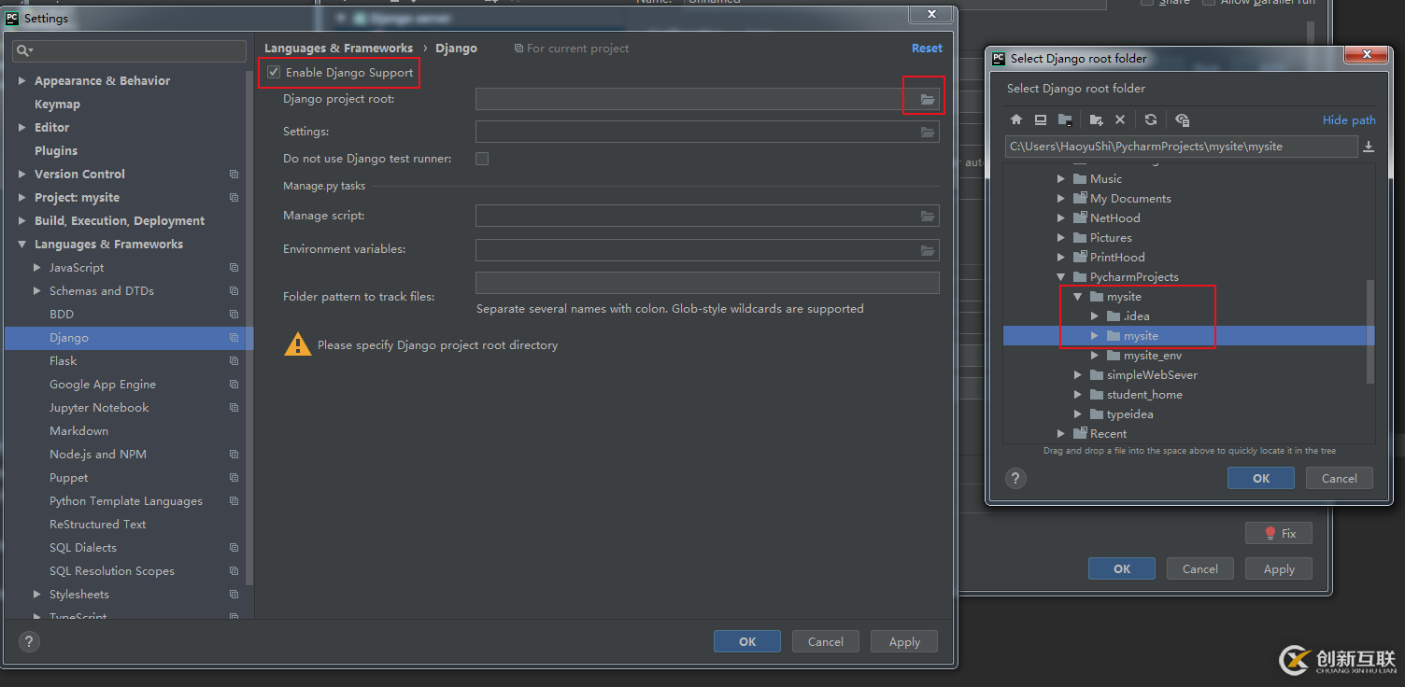Click the path history download-arrow icon
The width and height of the screenshot is (1405, 687).
coord(1369,147)
